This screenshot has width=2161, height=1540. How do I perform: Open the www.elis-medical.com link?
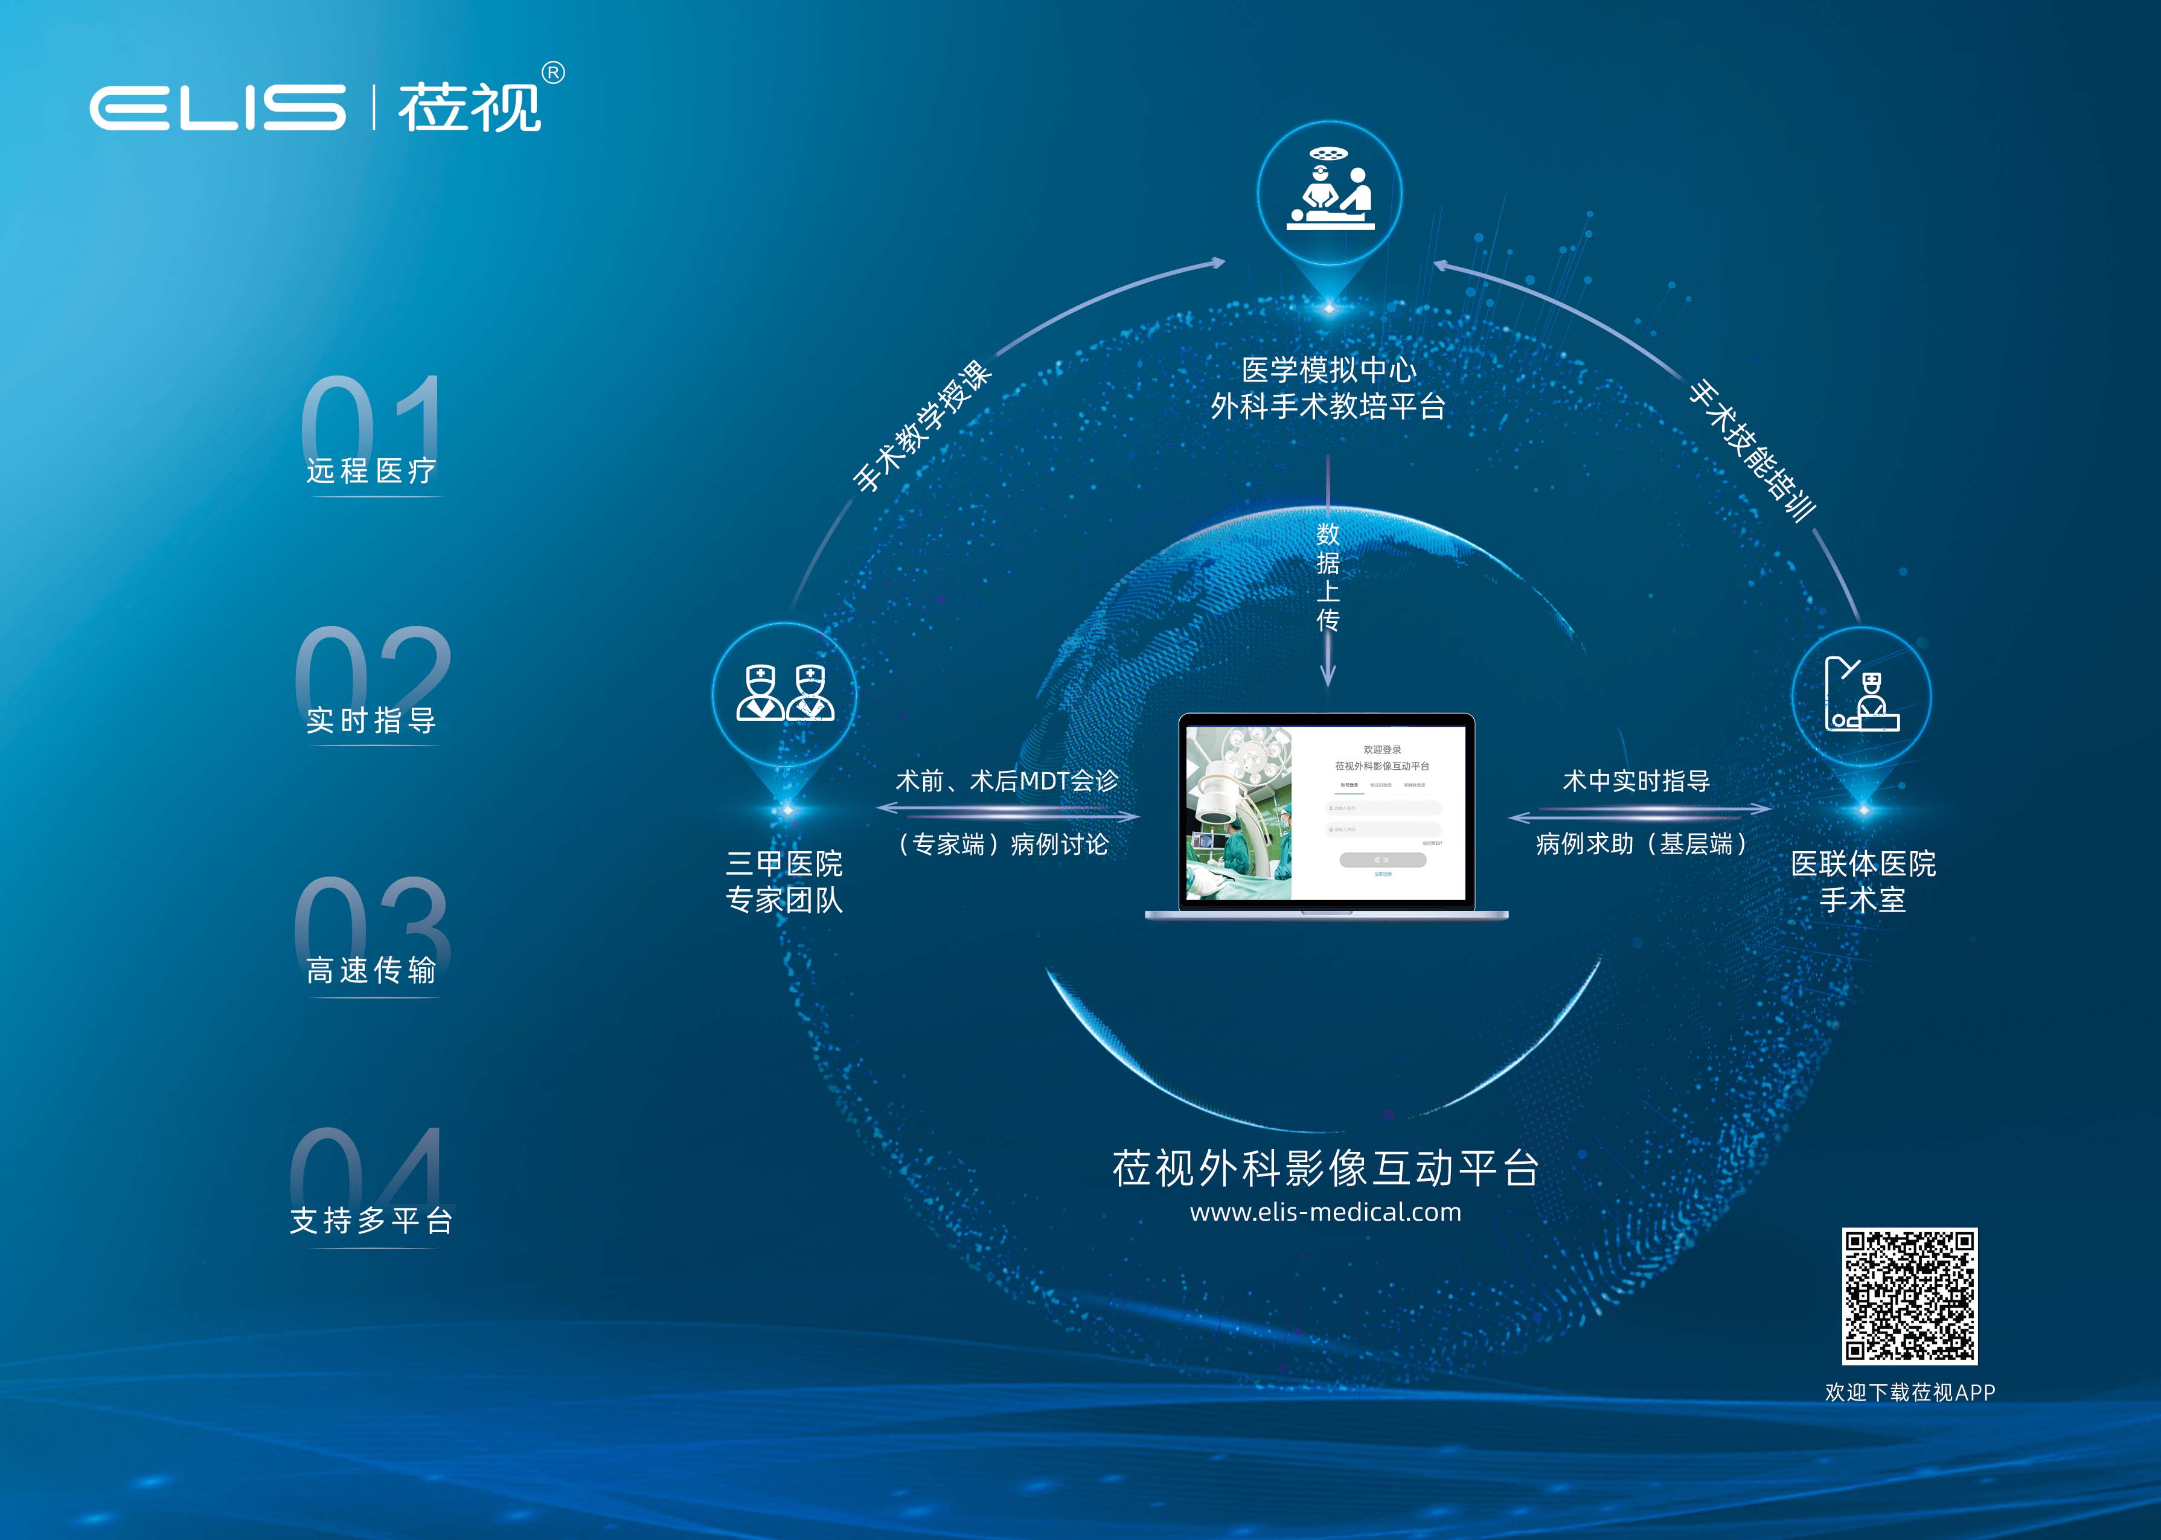1325,1212
